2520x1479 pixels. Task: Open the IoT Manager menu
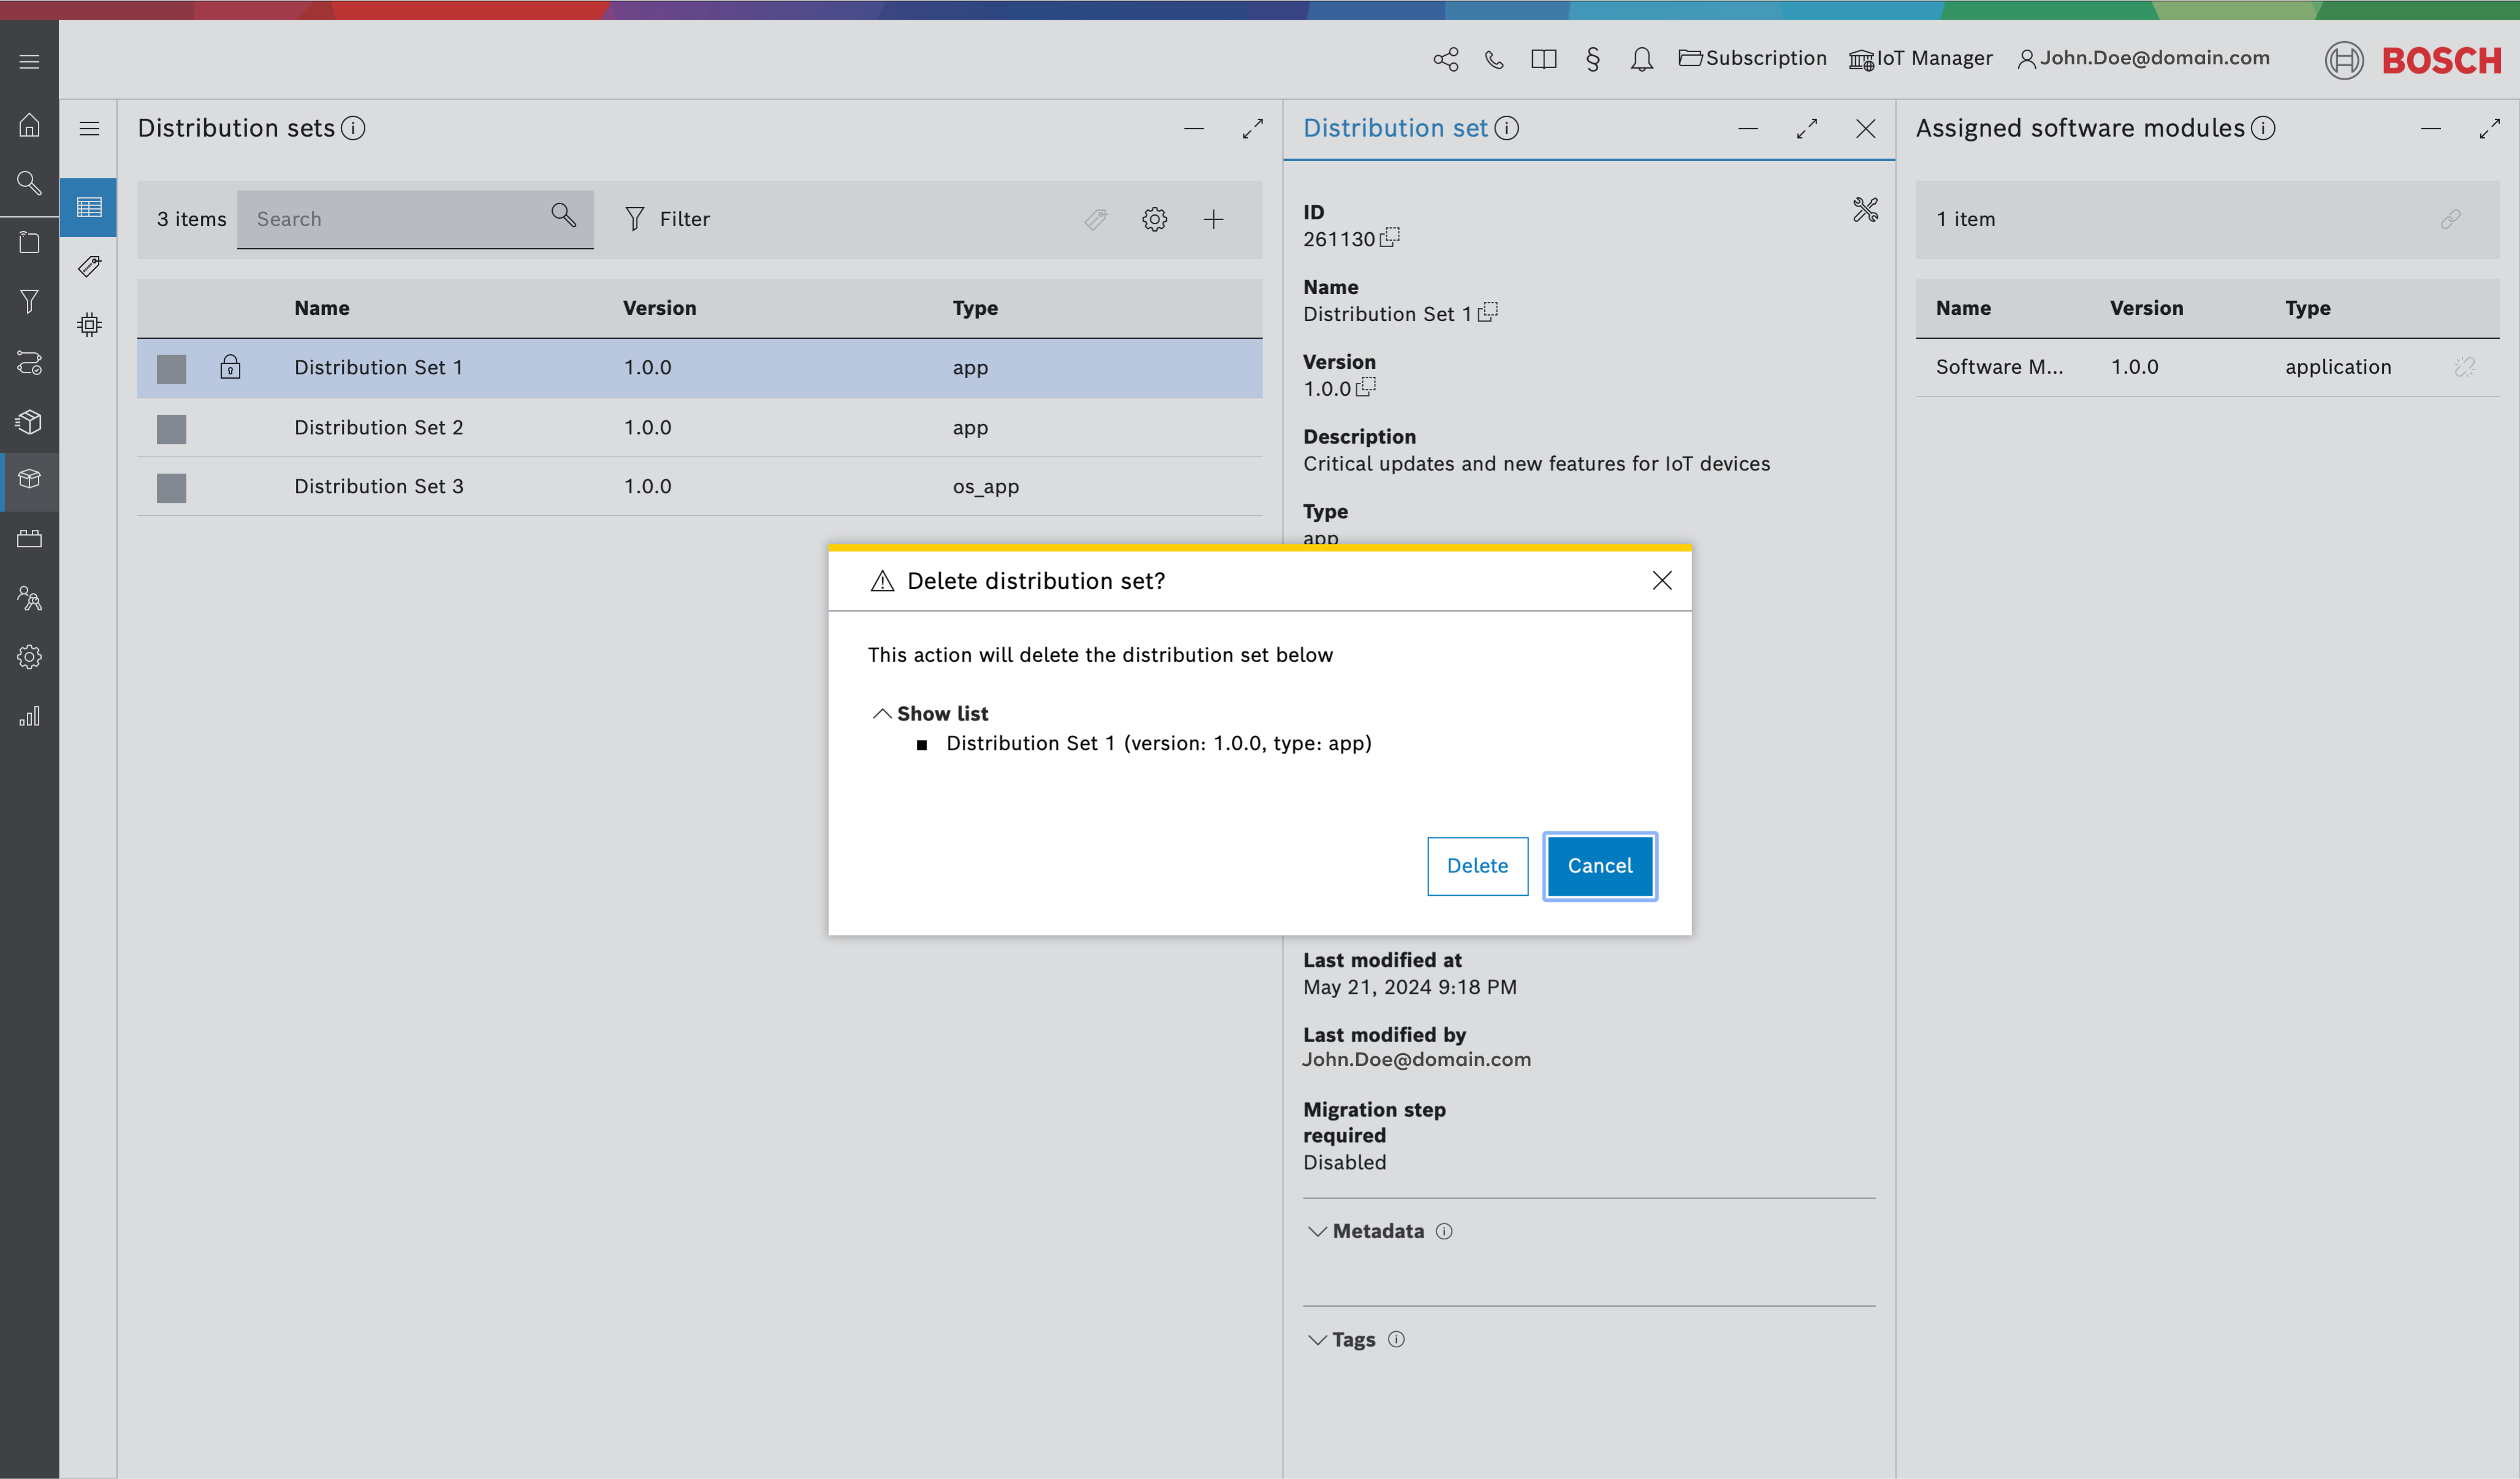tap(1920, 58)
